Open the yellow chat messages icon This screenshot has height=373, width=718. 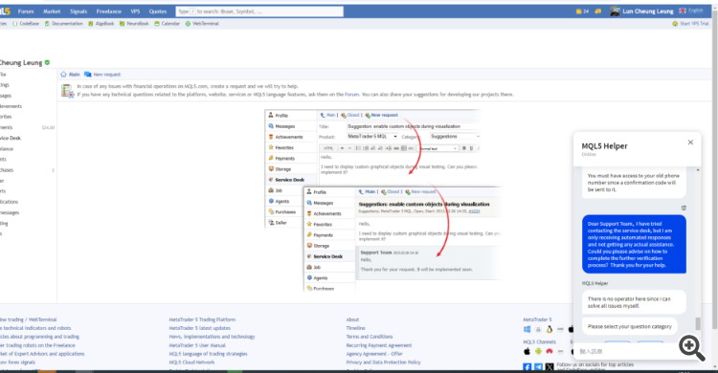click(x=598, y=11)
